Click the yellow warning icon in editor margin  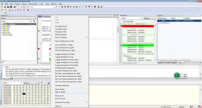pos(39,31)
